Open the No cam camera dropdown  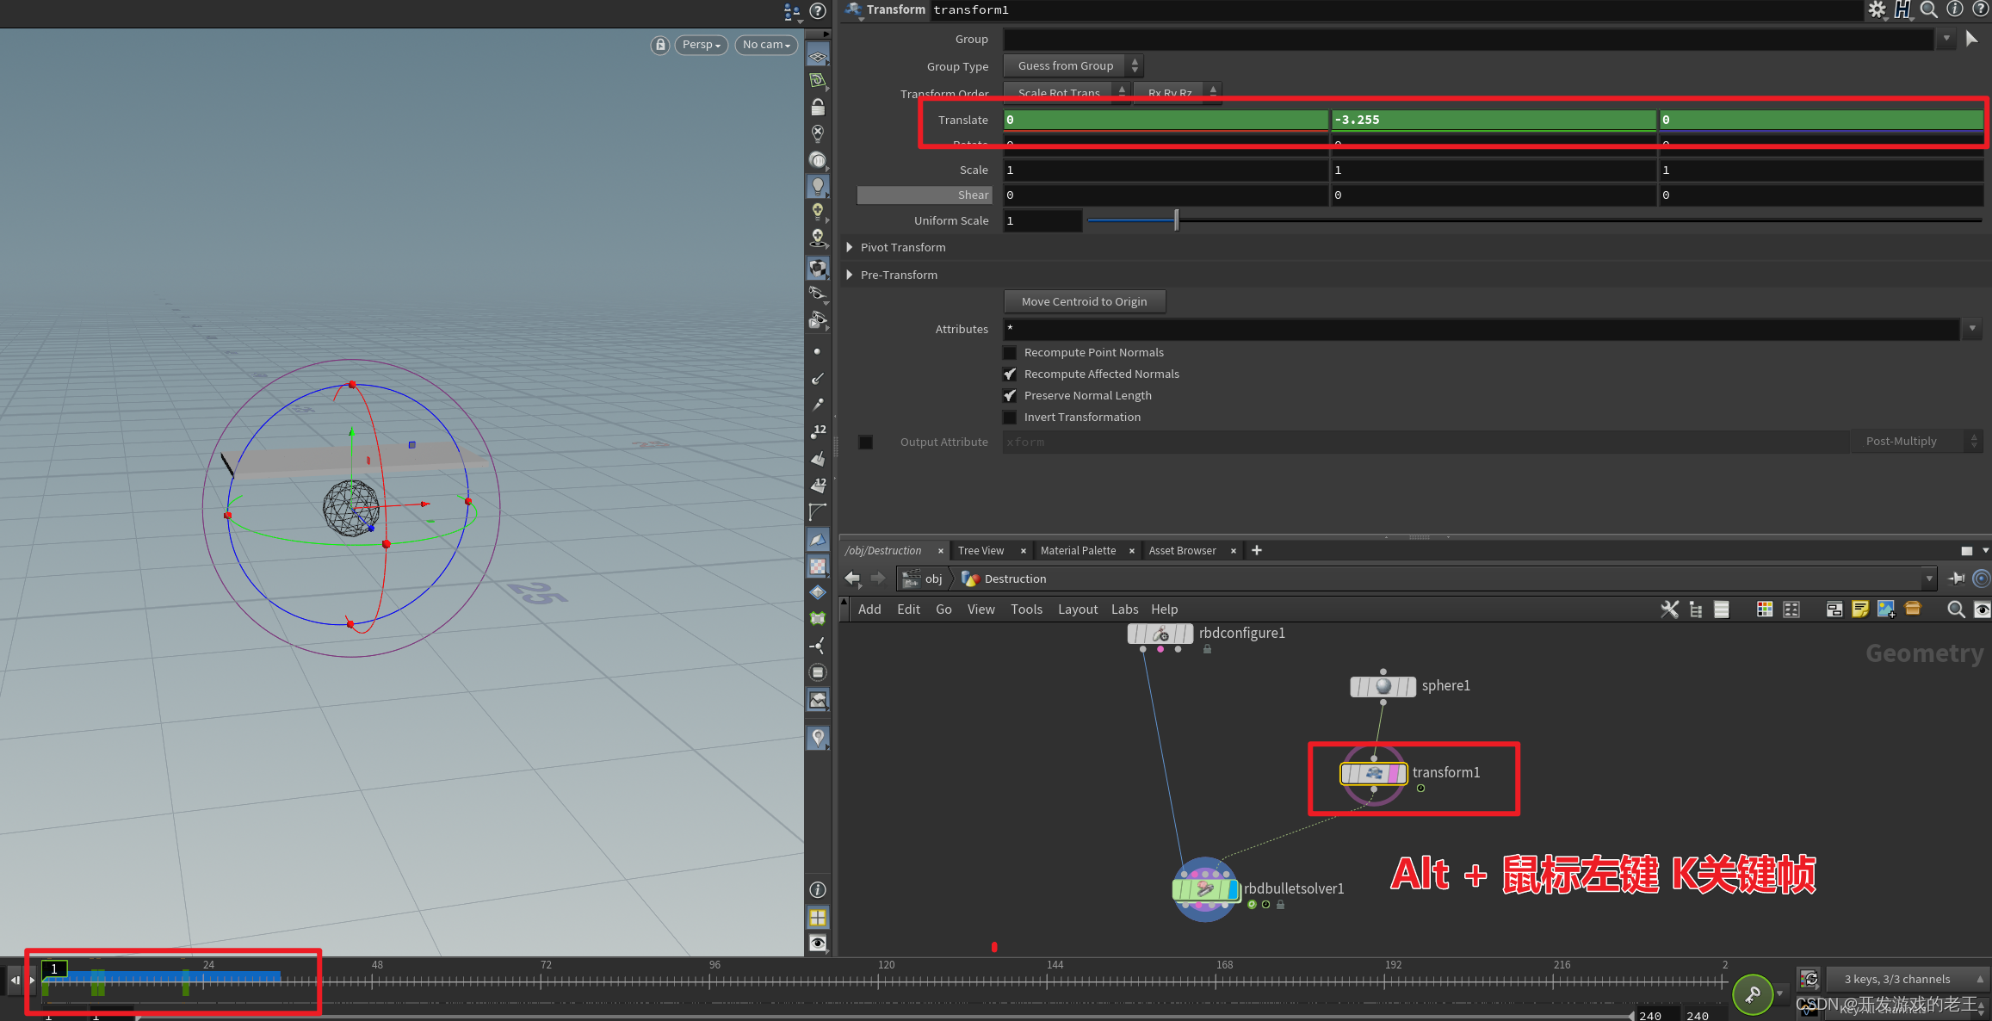(766, 45)
